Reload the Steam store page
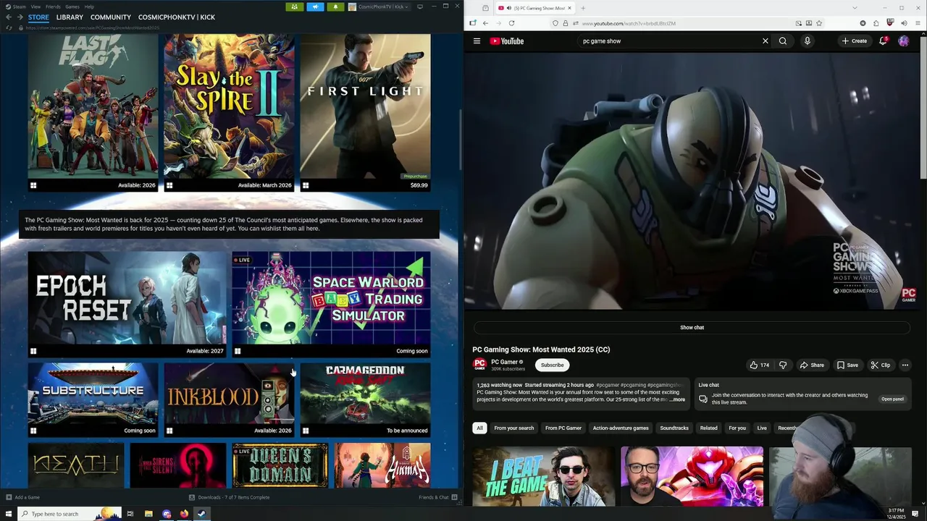927x521 pixels. coord(9,27)
